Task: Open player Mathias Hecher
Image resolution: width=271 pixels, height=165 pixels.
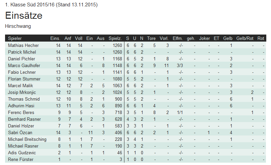Action: (24, 45)
